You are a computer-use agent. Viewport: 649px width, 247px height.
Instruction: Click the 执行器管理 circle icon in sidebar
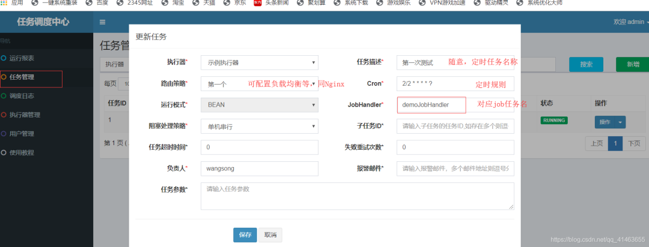(4, 115)
